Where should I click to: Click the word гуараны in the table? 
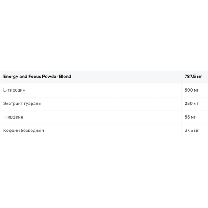click(32, 104)
